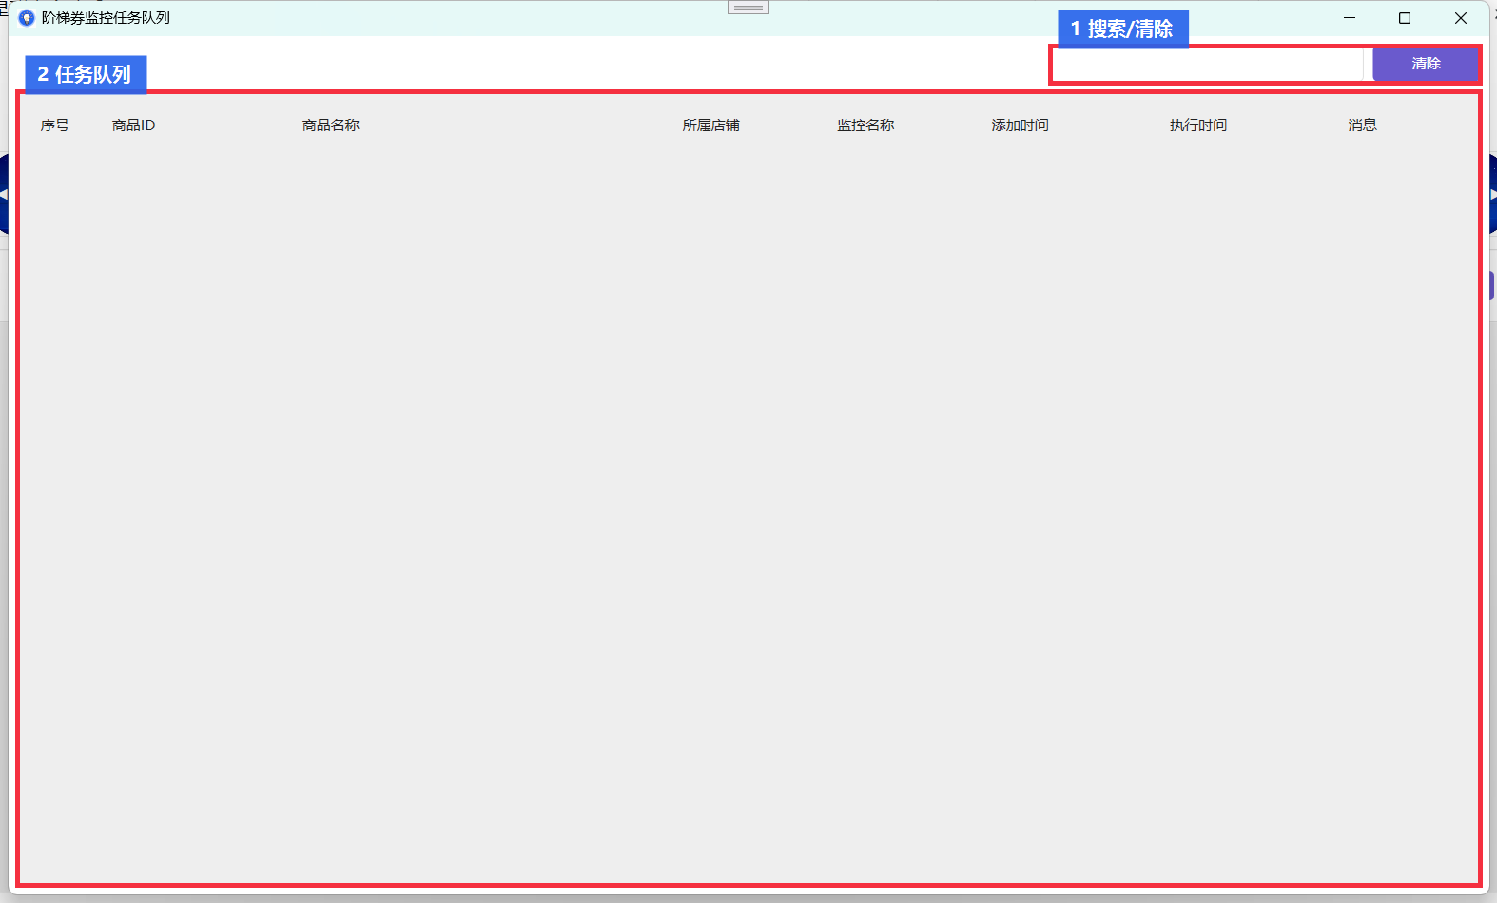Minimize the 阶梯券监控任务队列 window
The image size is (1497, 903).
point(1350,18)
